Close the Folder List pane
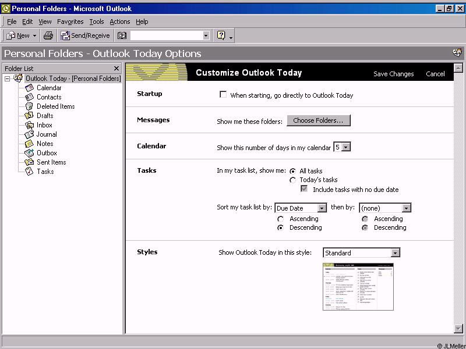Image resolution: width=466 pixels, height=349 pixels. click(116, 69)
